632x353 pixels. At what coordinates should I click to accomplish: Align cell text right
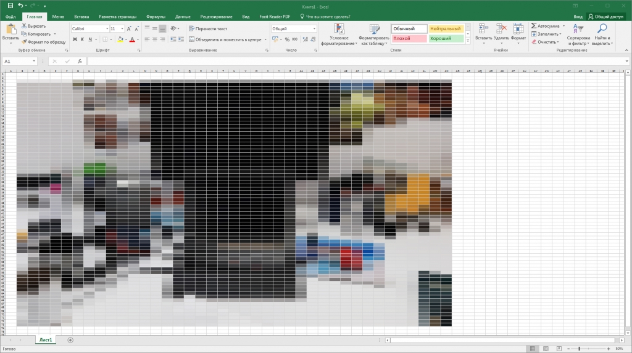click(x=162, y=39)
